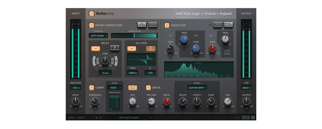Click the Low Pass Freq knob
322x129 pixels.
225,40
